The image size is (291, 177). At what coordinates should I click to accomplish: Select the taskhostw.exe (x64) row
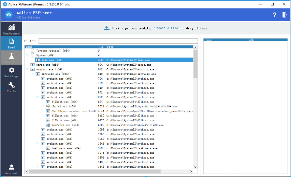[109, 148]
